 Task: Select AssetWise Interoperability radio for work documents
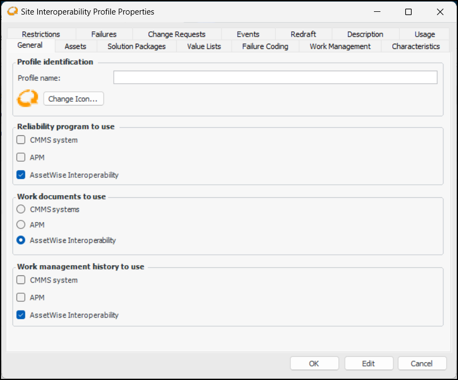click(x=20, y=240)
